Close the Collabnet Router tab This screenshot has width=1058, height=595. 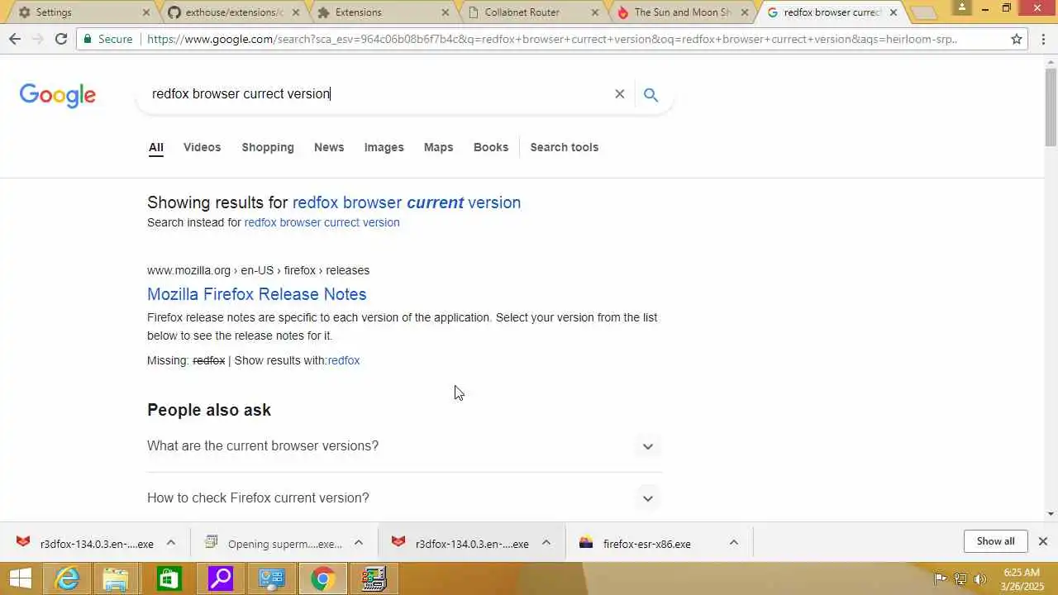click(594, 12)
